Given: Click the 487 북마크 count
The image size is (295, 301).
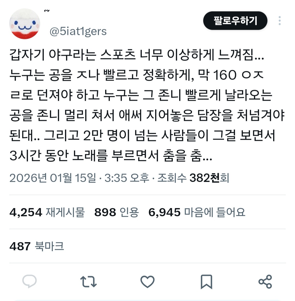Looking at the screenshot, I should (x=37, y=246).
